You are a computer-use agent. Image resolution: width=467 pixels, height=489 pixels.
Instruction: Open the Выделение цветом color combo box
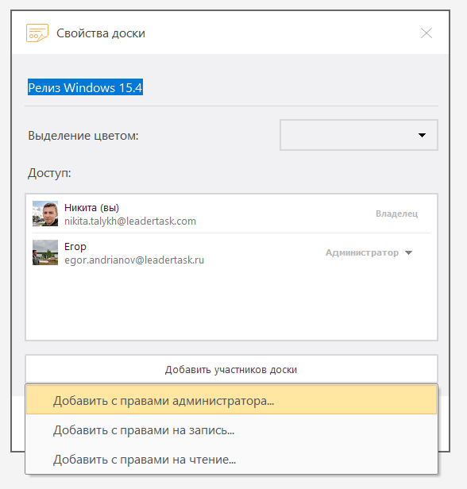click(359, 135)
